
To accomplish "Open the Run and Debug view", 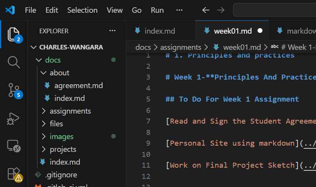I will point(14,117).
